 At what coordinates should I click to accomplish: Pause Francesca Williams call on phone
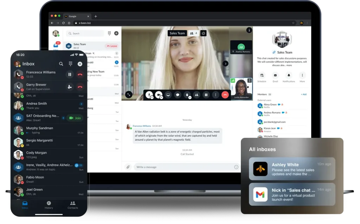pyautogui.click(x=70, y=74)
